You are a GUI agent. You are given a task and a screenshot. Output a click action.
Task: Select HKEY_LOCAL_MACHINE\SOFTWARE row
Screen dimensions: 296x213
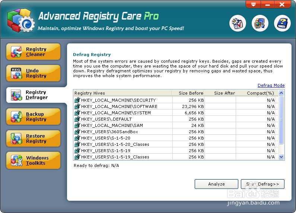176,106
